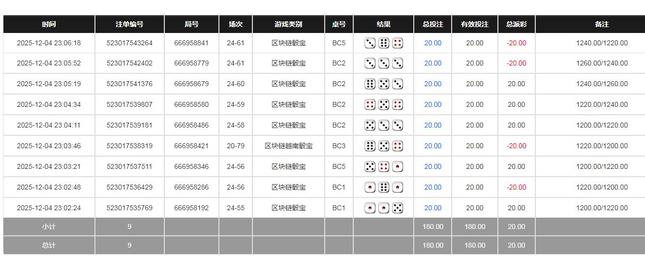Click middle die for order 523017542402
Image resolution: width=645 pixels, height=257 pixels.
click(x=384, y=64)
